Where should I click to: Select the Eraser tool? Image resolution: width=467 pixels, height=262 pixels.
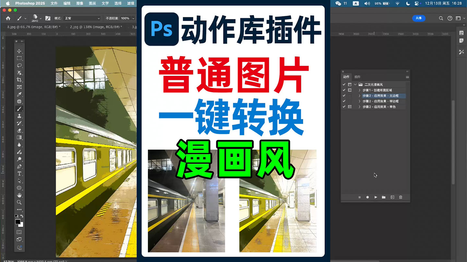click(x=19, y=130)
